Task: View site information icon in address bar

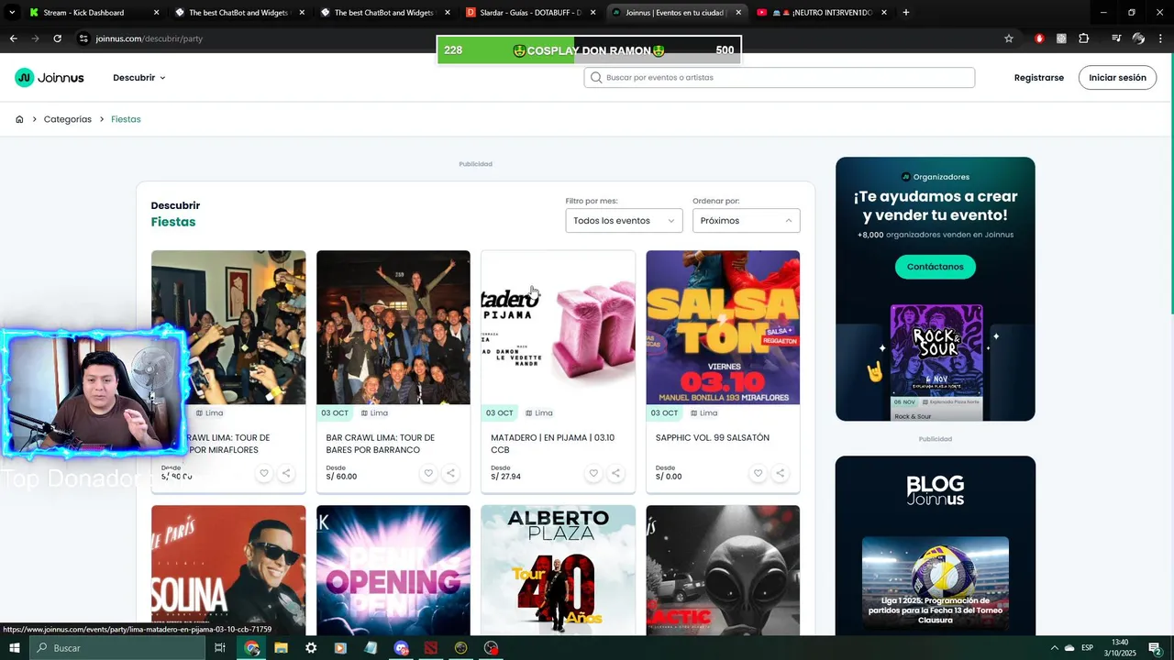Action: coord(83,38)
